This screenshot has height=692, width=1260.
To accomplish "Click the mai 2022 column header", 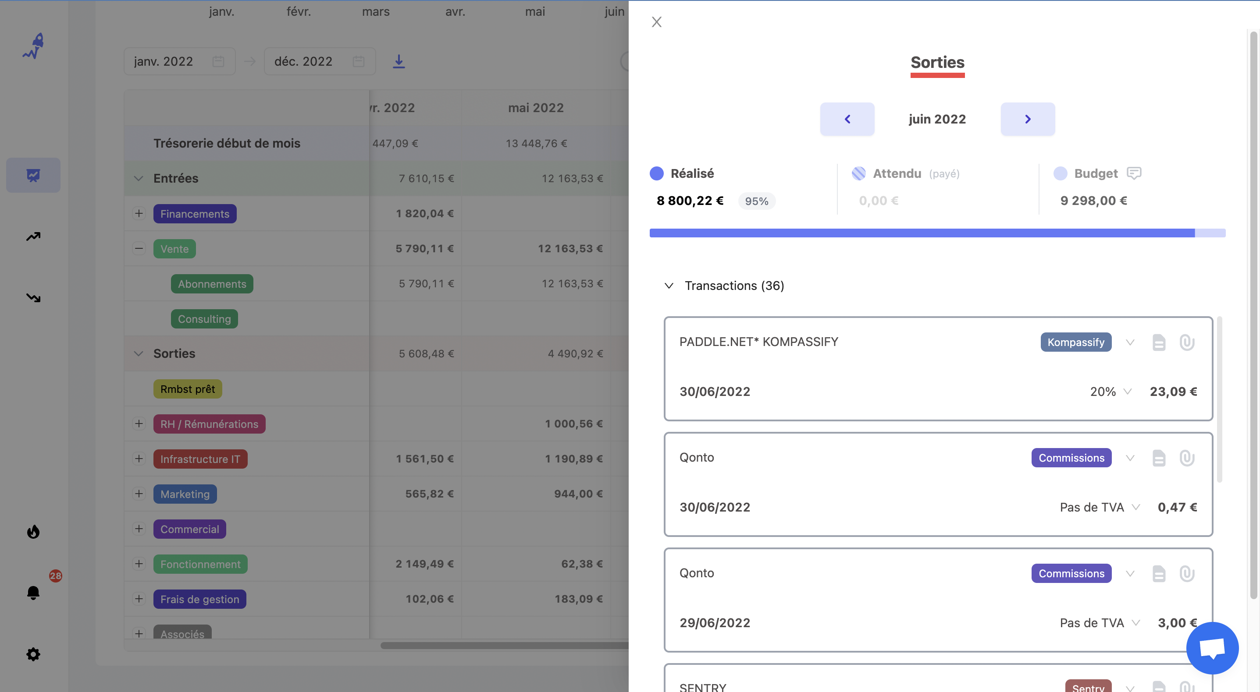I will click(536, 107).
